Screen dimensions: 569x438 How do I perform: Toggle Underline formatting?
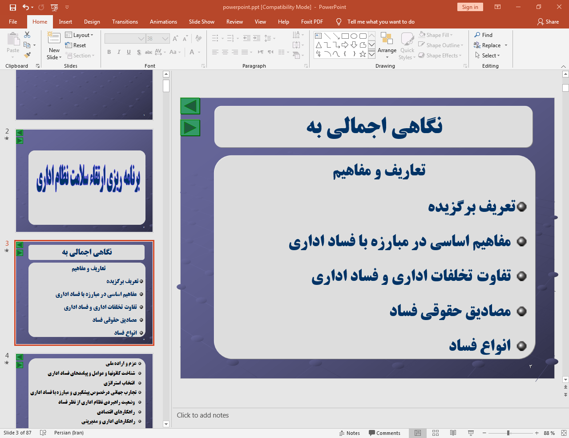pos(129,52)
